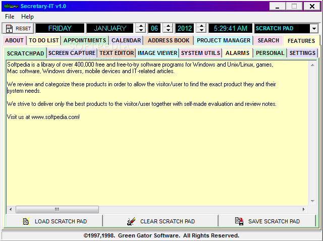Open the ADDRESS BOOK tab

click(x=169, y=40)
